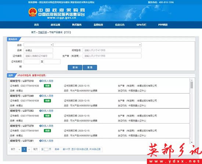Click the 重置 reset button
The image size is (202, 164).
90,67
